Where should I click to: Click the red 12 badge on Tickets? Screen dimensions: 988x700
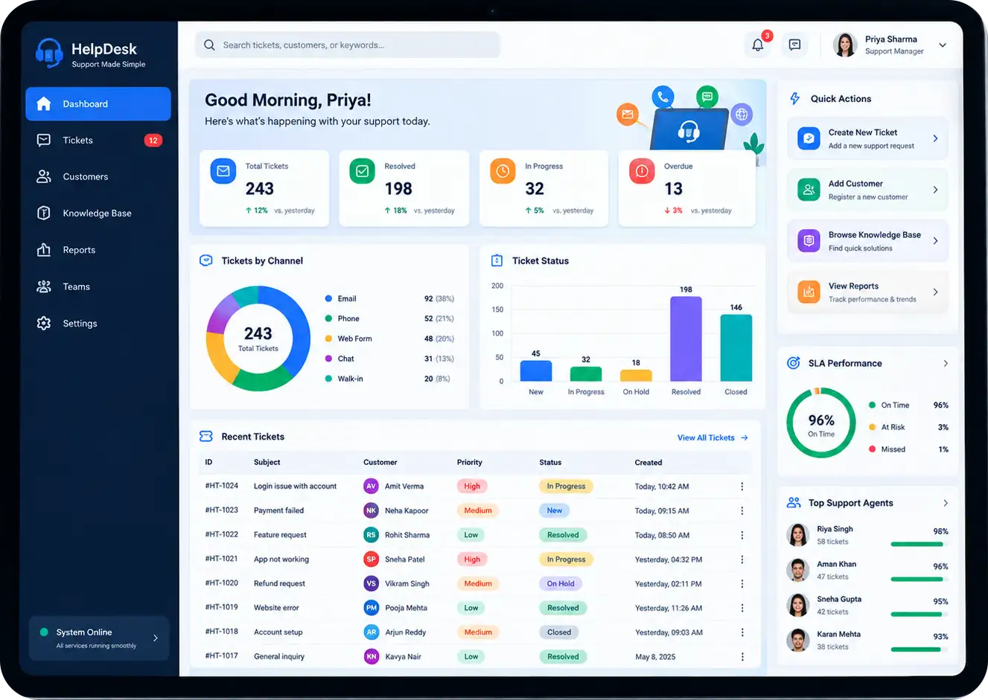click(x=153, y=140)
